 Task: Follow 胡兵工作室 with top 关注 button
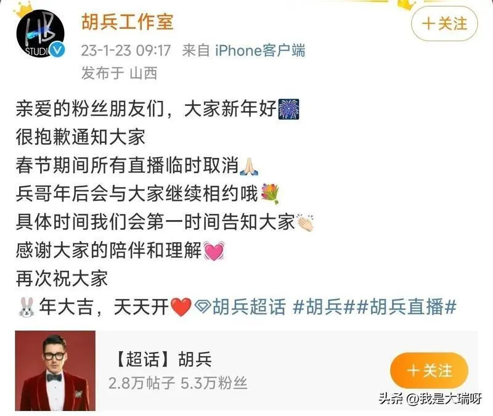pos(444,24)
